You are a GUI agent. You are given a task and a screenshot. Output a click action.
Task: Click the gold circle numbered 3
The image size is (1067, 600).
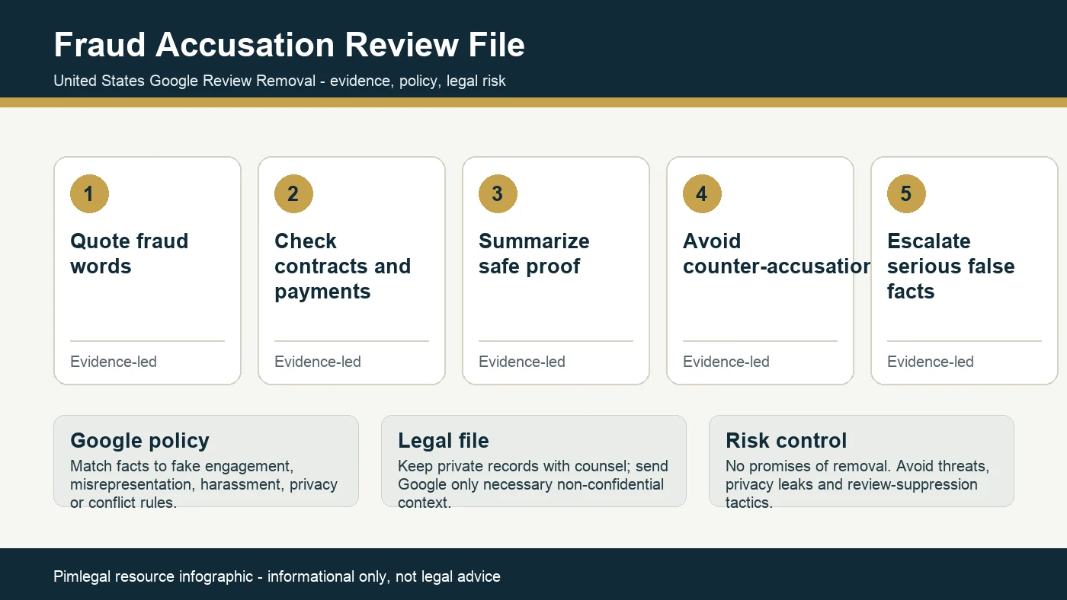[x=498, y=193]
